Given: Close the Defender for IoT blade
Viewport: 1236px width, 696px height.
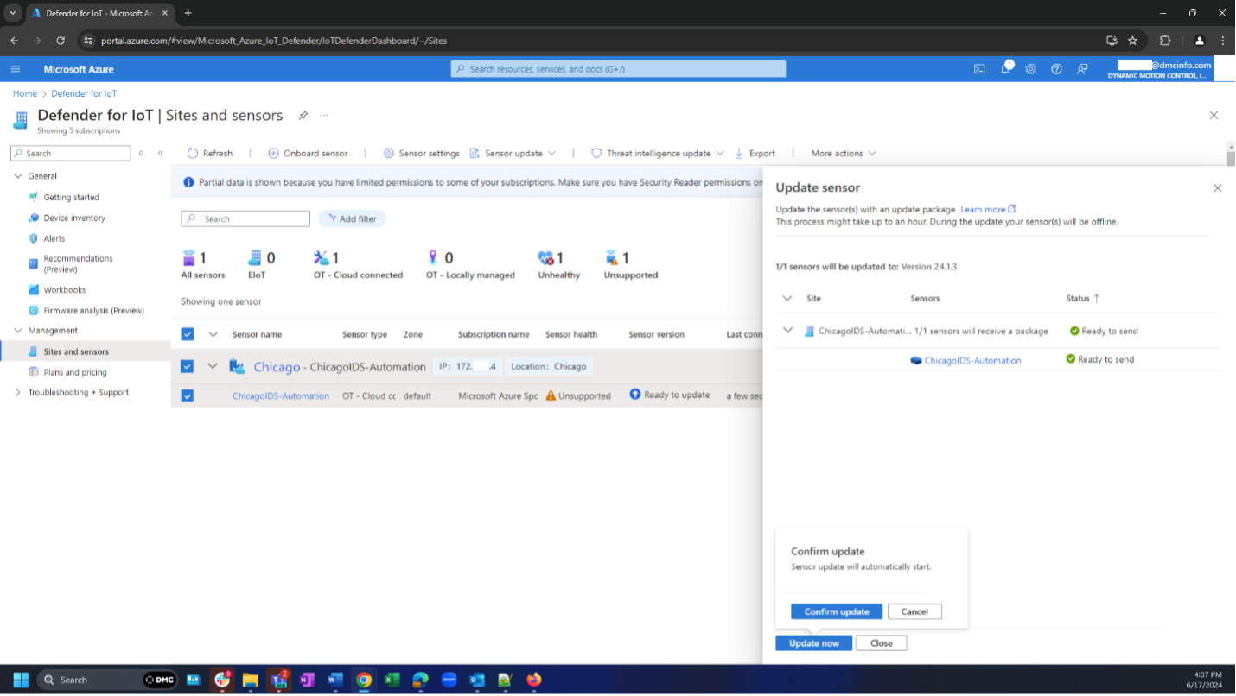Looking at the screenshot, I should (1214, 115).
